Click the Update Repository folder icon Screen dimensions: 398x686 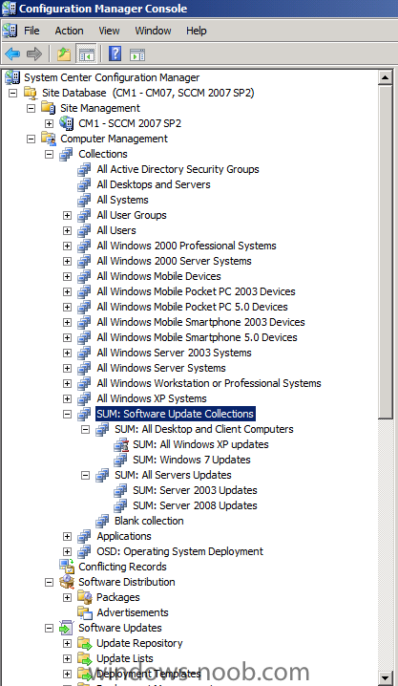85,643
